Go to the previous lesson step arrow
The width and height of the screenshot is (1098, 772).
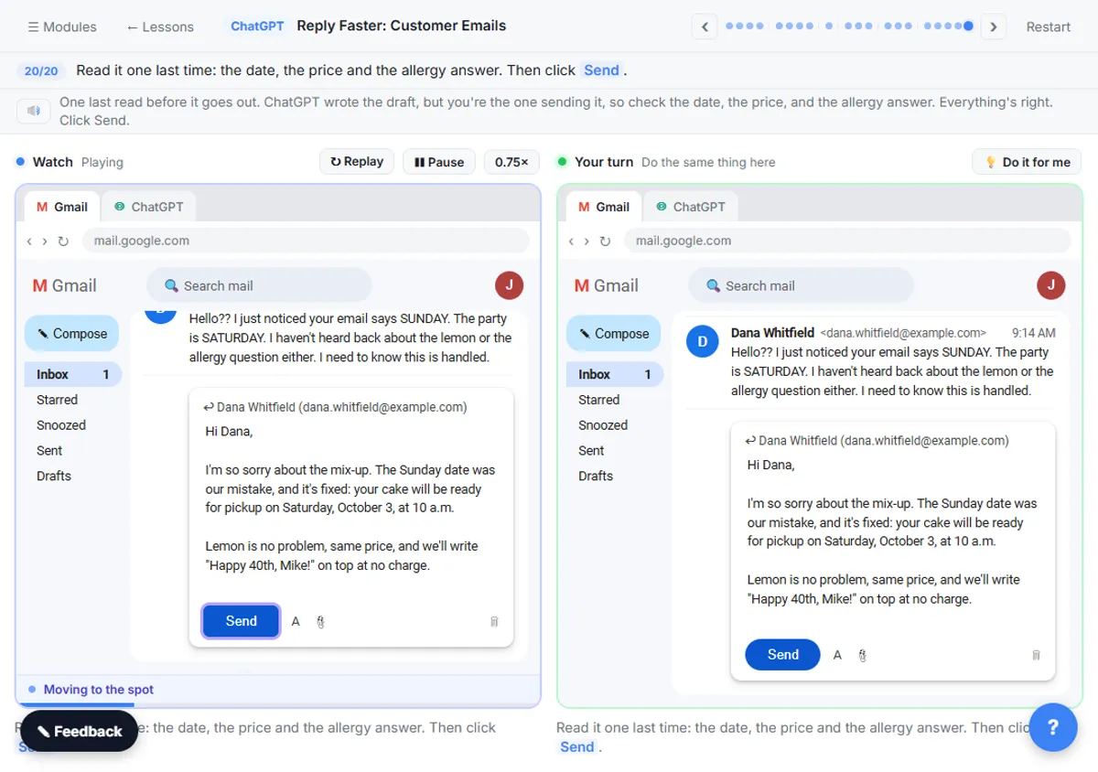point(705,27)
